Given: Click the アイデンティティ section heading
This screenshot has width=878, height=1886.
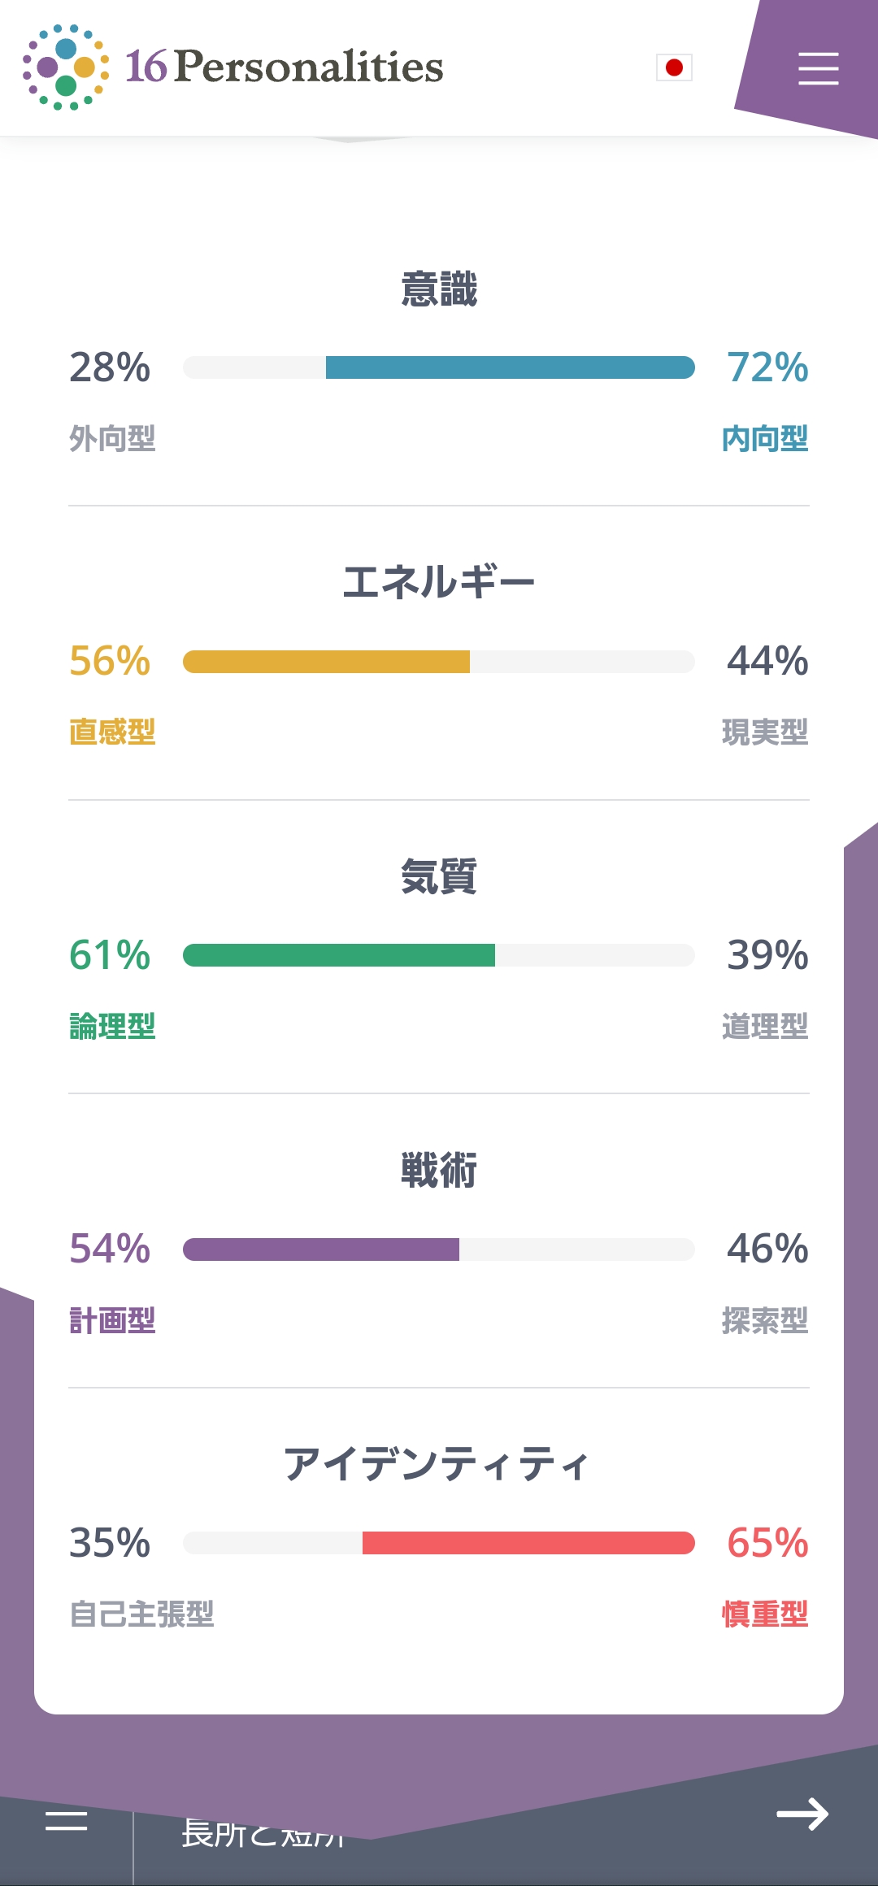Looking at the screenshot, I should point(437,1465).
